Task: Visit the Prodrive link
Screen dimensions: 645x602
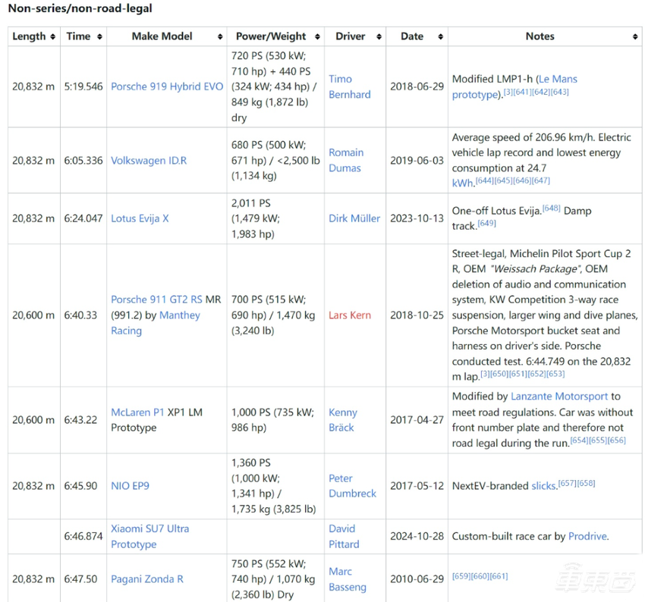Action: coord(587,536)
